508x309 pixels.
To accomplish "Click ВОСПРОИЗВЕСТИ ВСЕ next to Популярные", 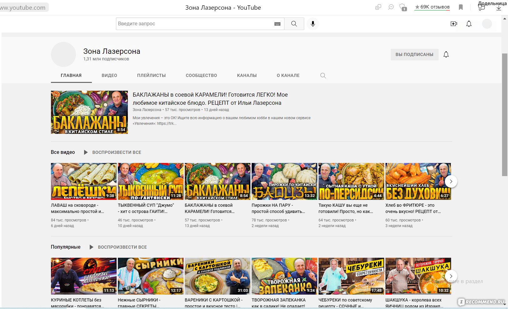I will click(122, 247).
